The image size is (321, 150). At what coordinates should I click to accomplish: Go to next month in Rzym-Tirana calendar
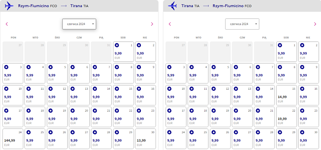click(x=152, y=24)
